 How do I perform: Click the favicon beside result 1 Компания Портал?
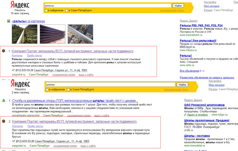click(x=3, y=51)
